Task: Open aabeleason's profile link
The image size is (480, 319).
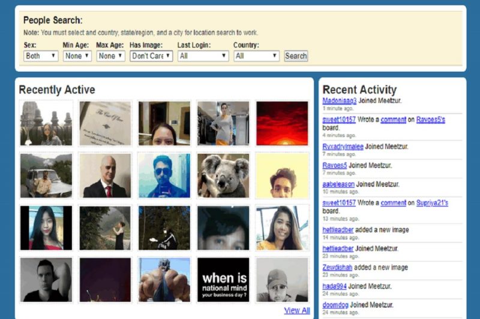Action: pos(338,184)
